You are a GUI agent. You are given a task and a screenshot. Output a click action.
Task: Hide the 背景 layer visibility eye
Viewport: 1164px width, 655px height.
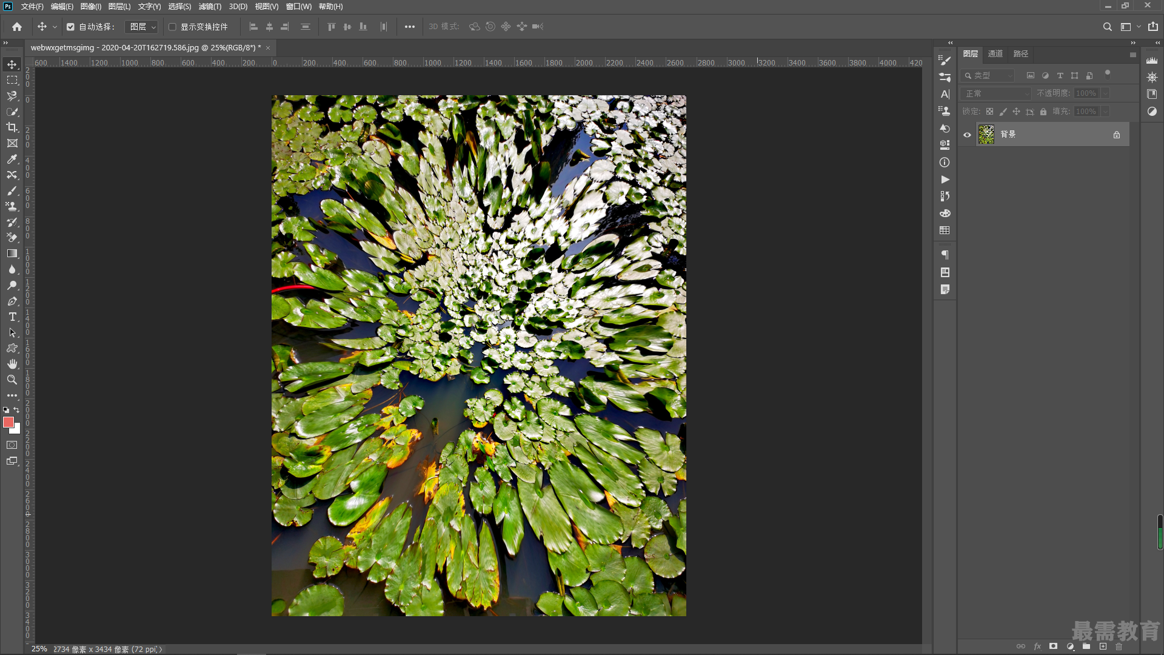pyautogui.click(x=968, y=135)
